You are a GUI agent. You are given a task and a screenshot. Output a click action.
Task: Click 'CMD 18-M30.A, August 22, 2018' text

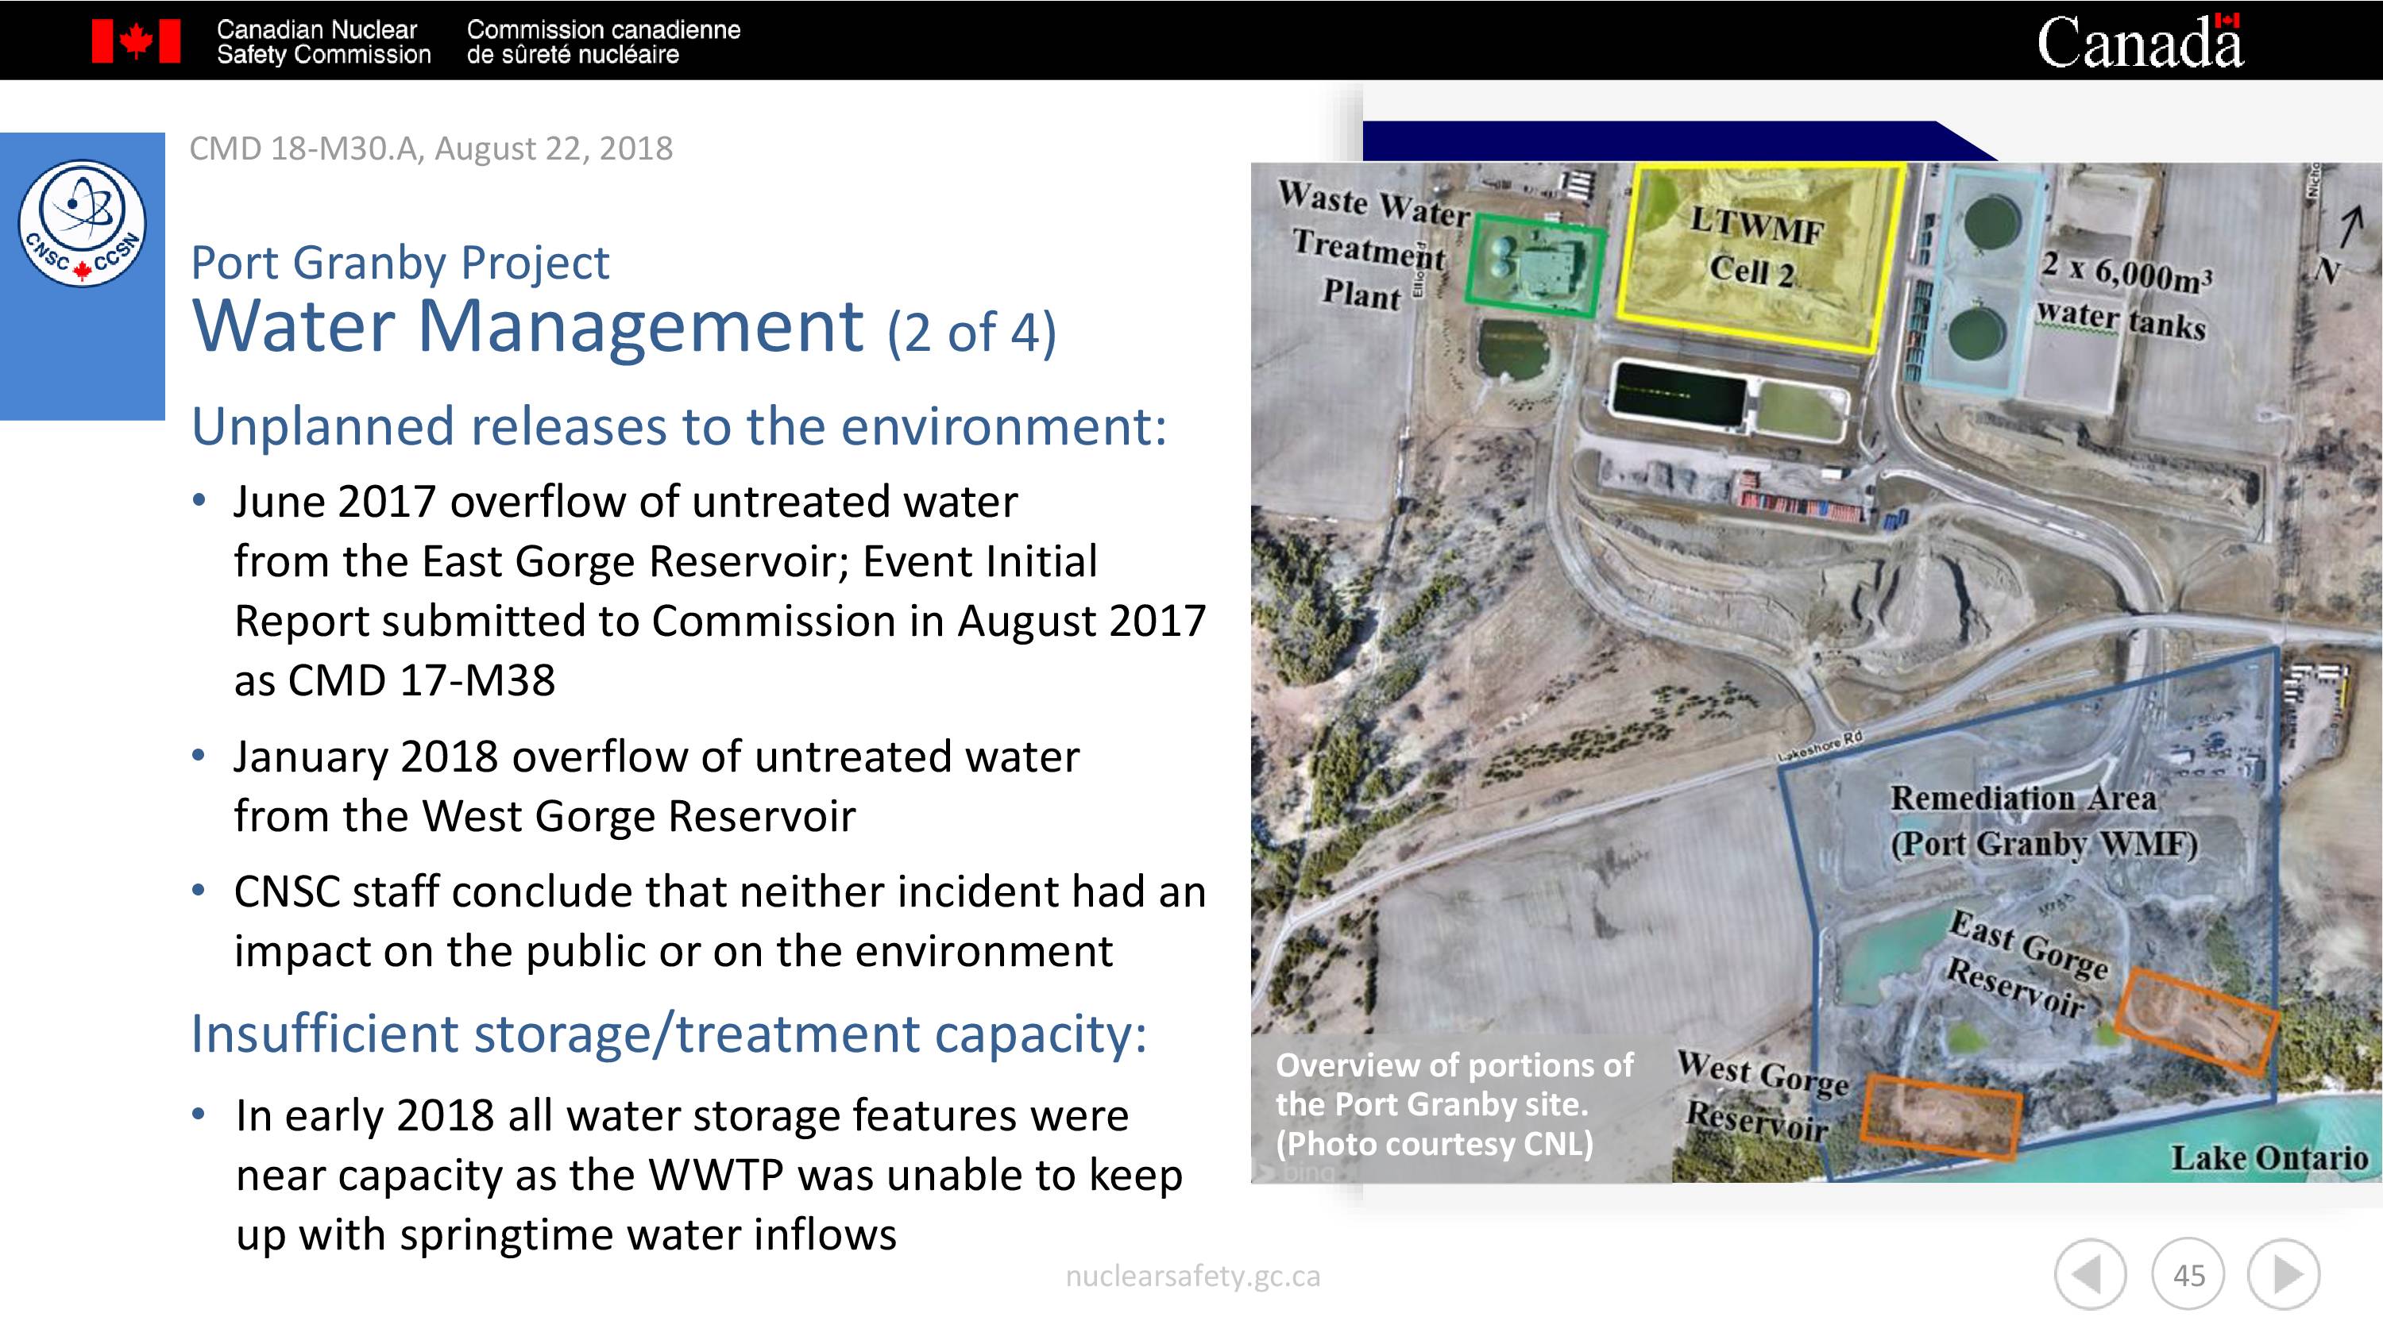pos(431,148)
